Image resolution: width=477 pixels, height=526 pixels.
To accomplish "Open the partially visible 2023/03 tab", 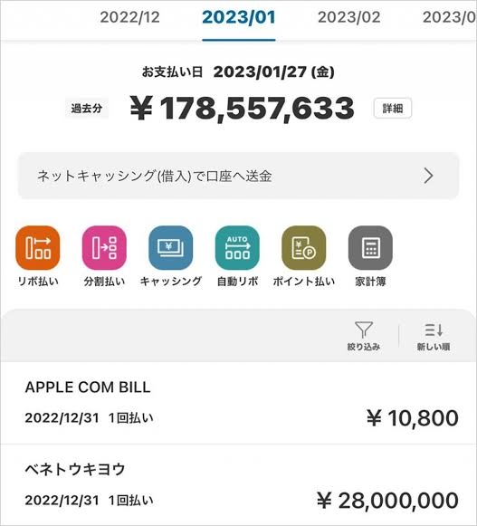I will 450,17.
